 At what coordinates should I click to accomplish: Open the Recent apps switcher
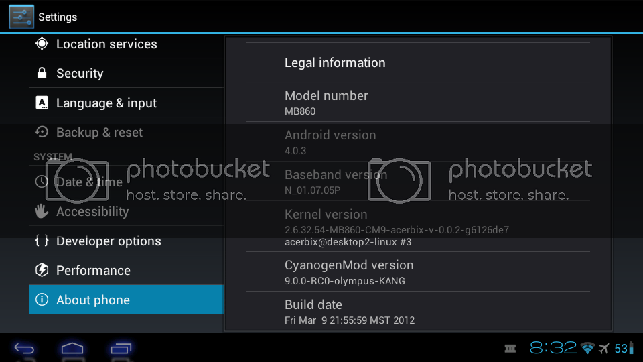[x=121, y=348]
